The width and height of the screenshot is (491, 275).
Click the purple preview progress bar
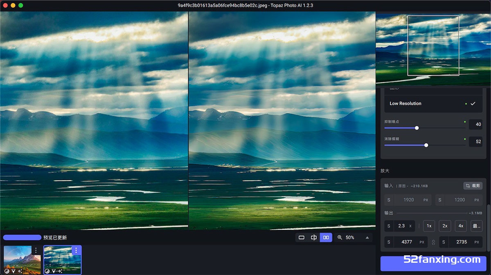pyautogui.click(x=22, y=237)
